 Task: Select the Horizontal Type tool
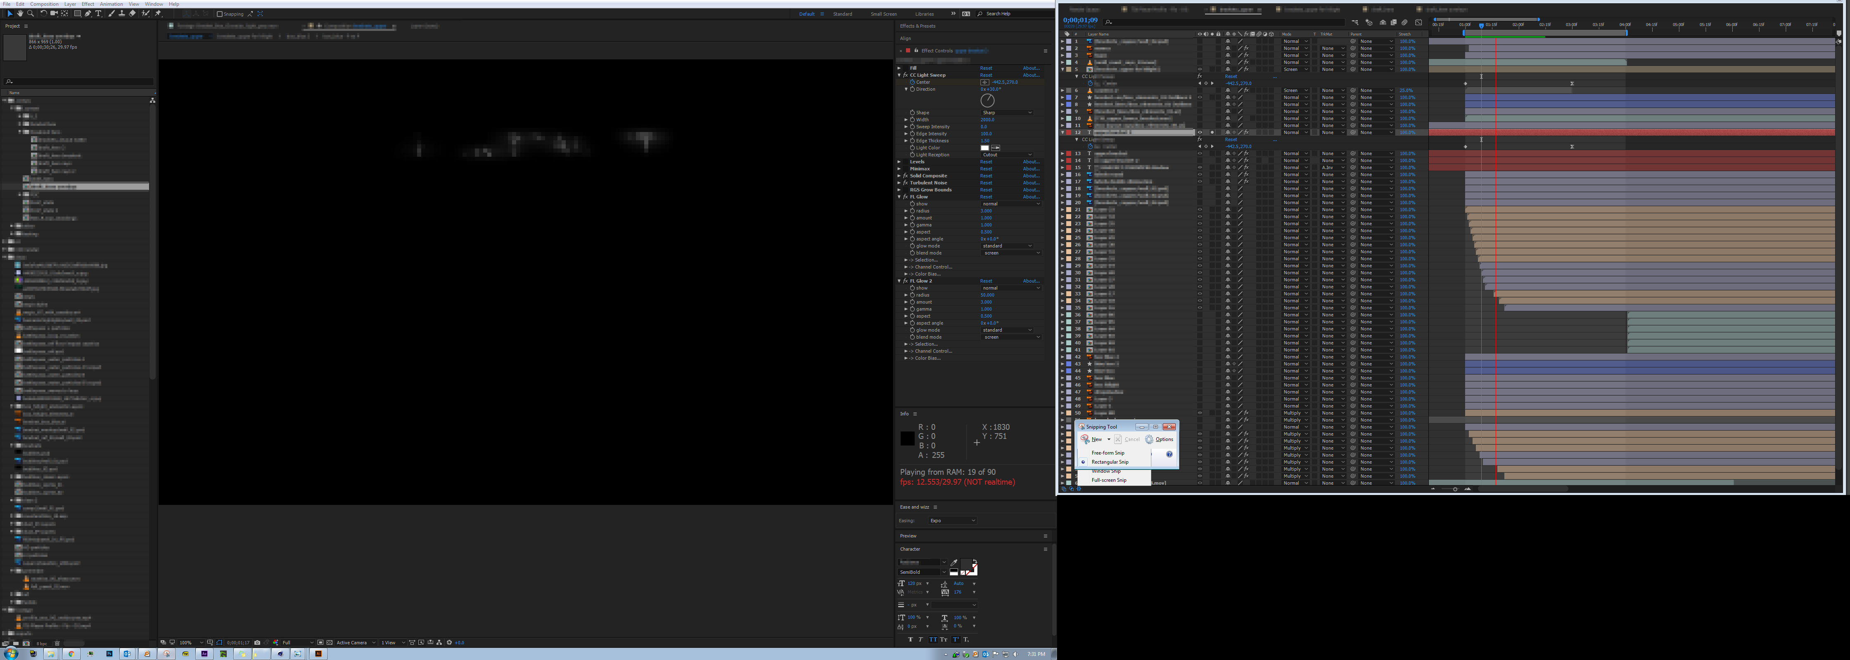click(98, 14)
